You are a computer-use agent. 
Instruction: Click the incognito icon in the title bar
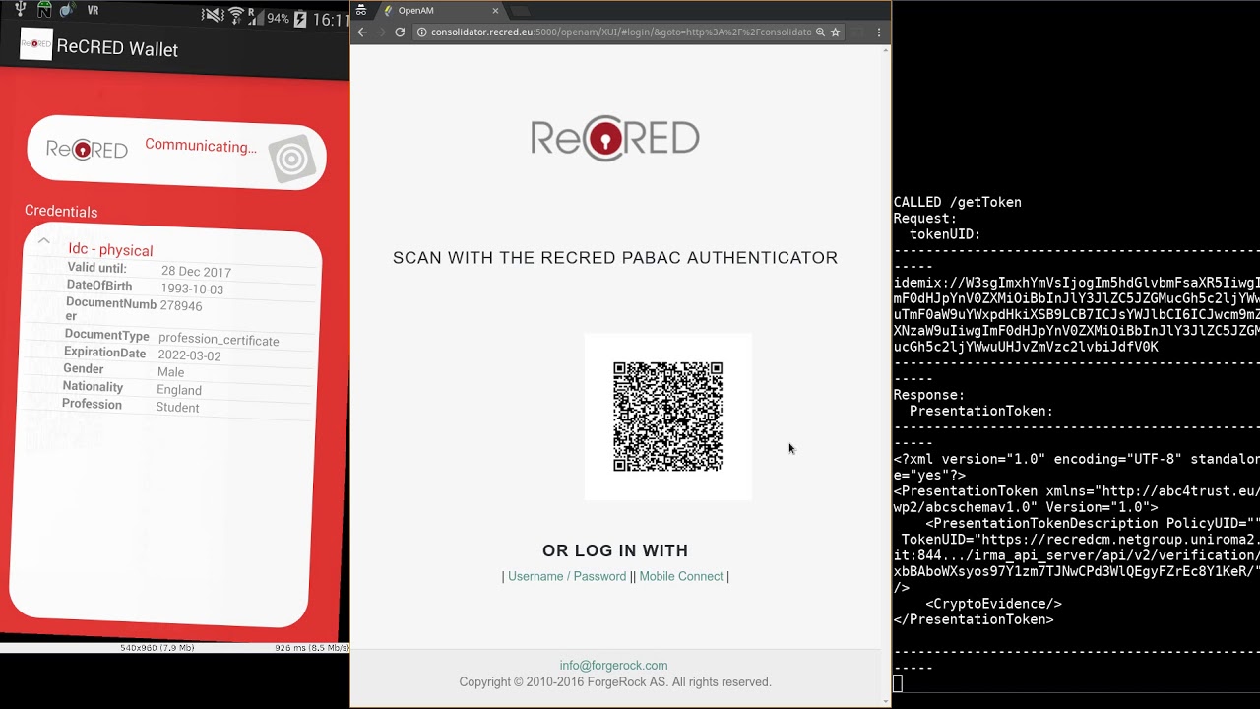361,10
